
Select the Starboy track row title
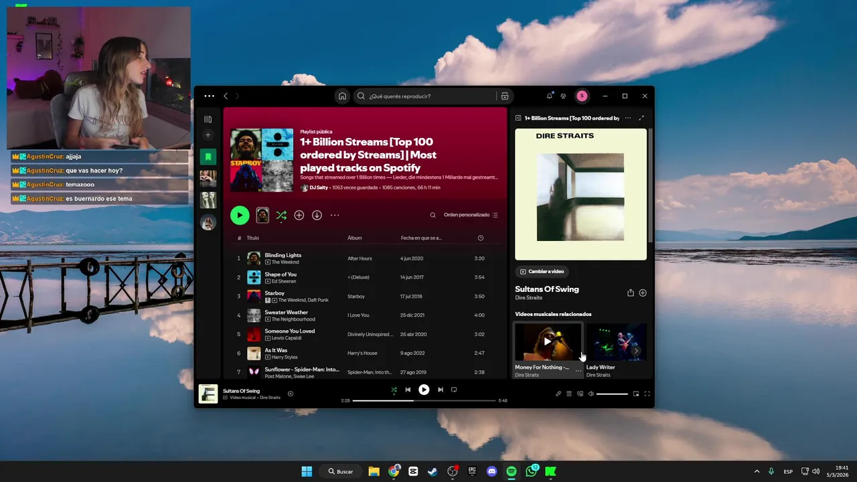[275, 293]
